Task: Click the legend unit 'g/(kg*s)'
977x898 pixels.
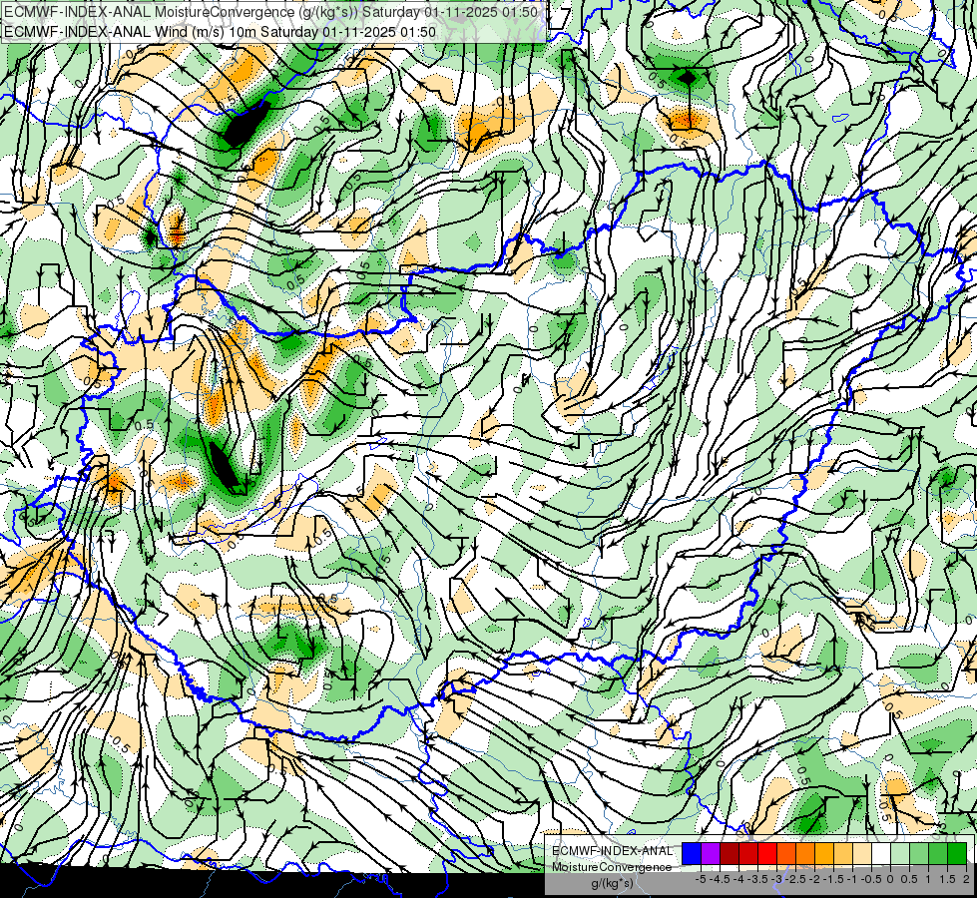Action: [612, 883]
